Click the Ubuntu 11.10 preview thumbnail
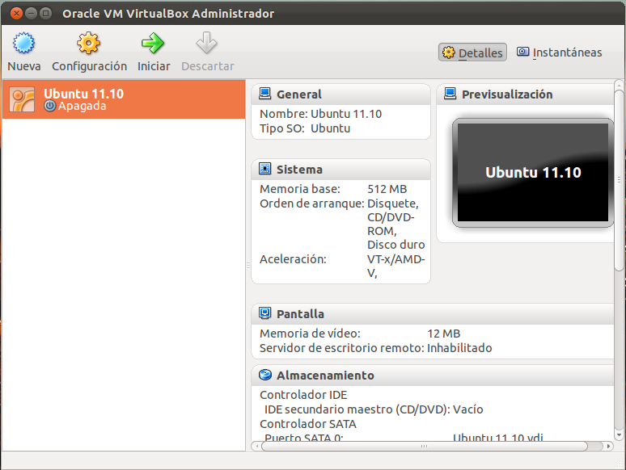 pyautogui.click(x=532, y=173)
